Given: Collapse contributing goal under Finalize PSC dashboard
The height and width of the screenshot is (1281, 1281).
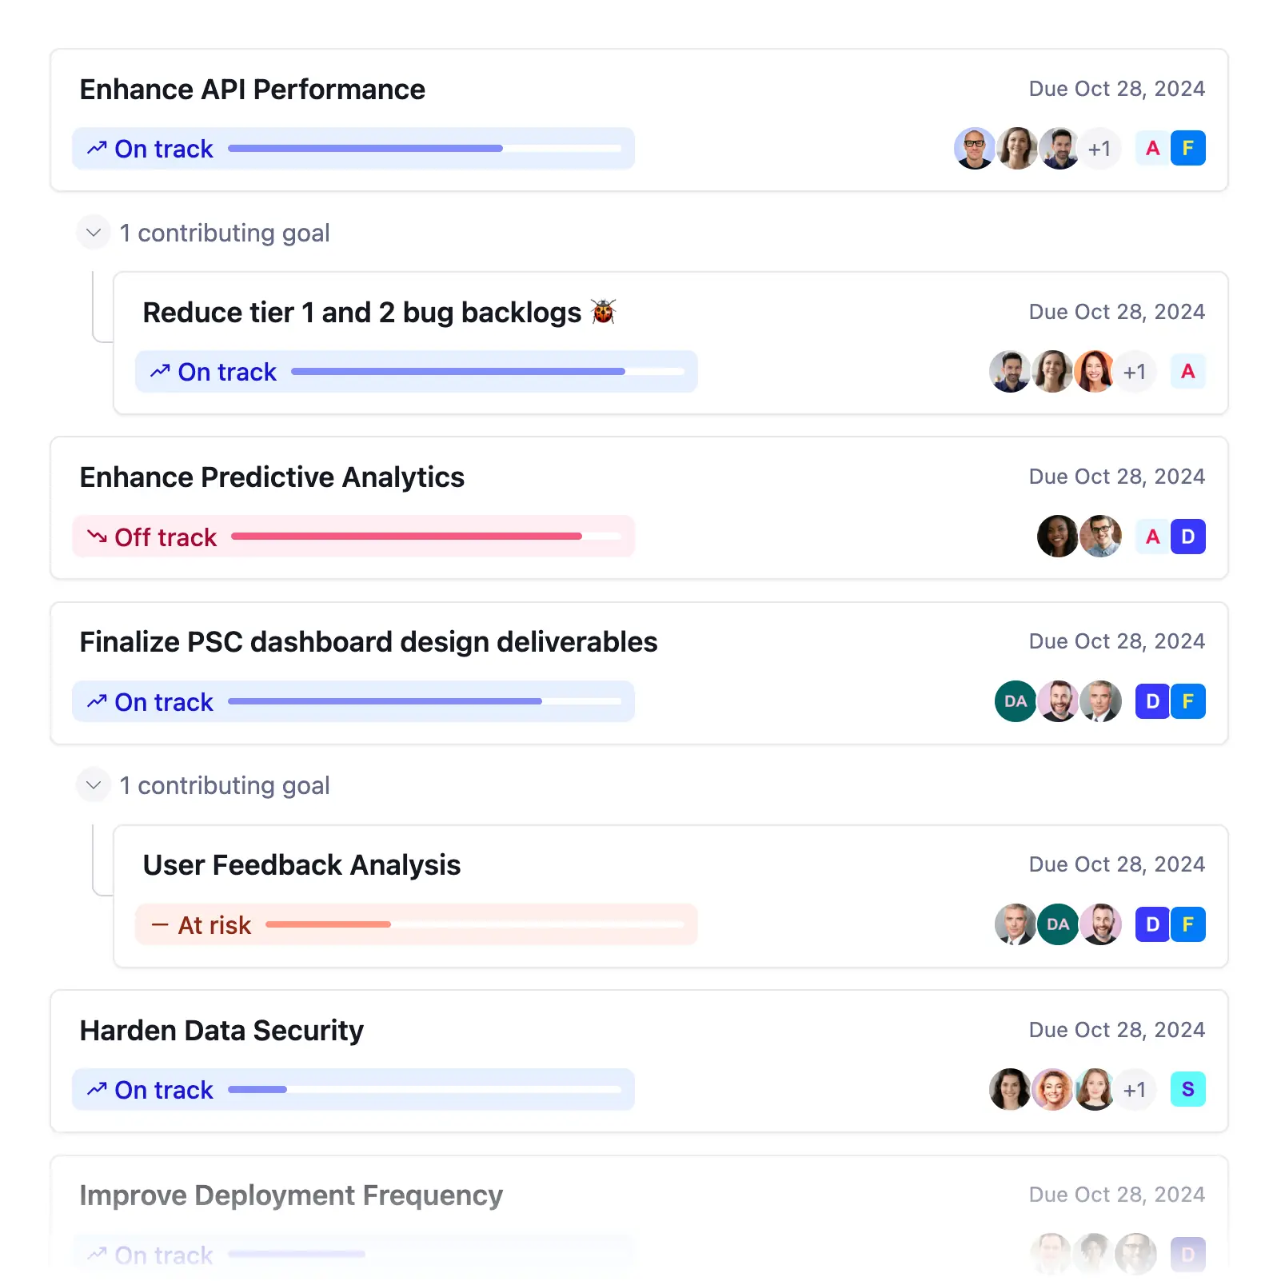Looking at the screenshot, I should click(x=94, y=785).
